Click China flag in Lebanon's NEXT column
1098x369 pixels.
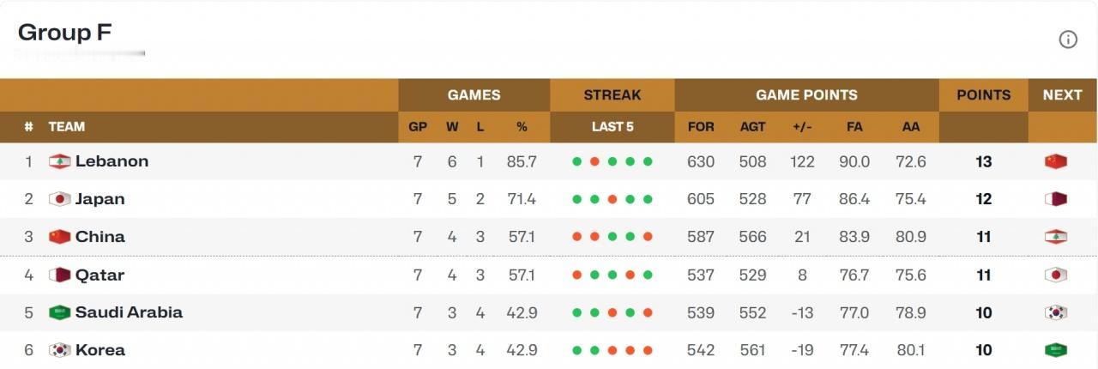tap(1055, 161)
